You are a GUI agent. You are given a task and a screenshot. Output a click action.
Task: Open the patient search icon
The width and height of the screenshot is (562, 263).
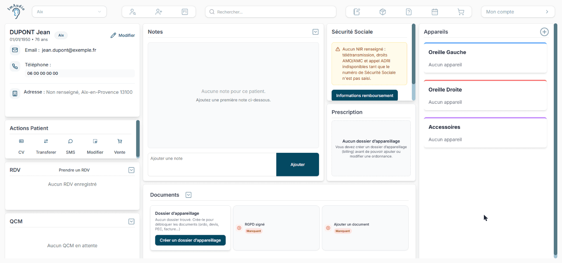tap(133, 12)
